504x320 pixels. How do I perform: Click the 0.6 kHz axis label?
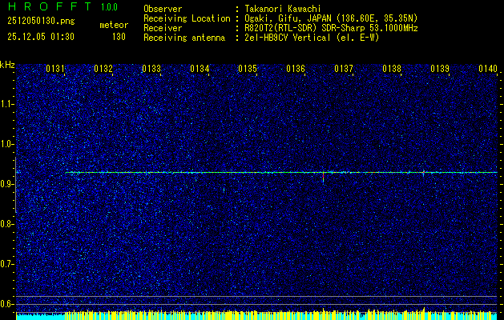(x=6, y=304)
